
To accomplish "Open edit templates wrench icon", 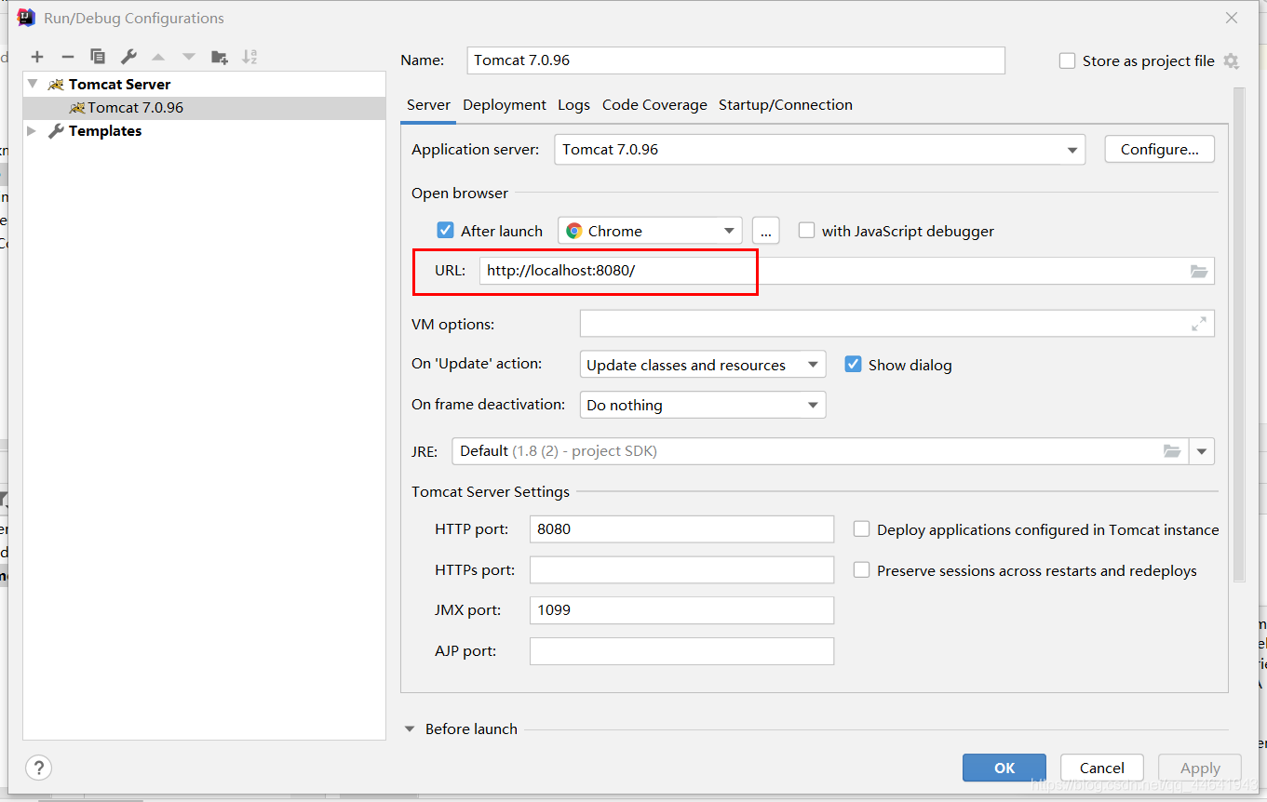I will 128,57.
